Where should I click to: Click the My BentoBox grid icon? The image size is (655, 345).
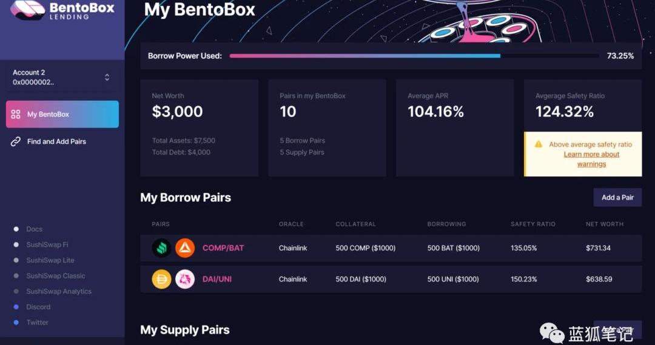pos(16,114)
